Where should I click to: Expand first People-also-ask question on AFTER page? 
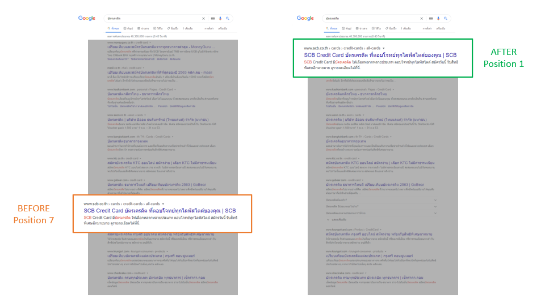tap(381, 200)
